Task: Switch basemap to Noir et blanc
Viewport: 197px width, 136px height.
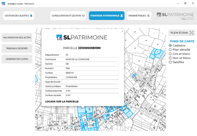Action: pos(170,58)
